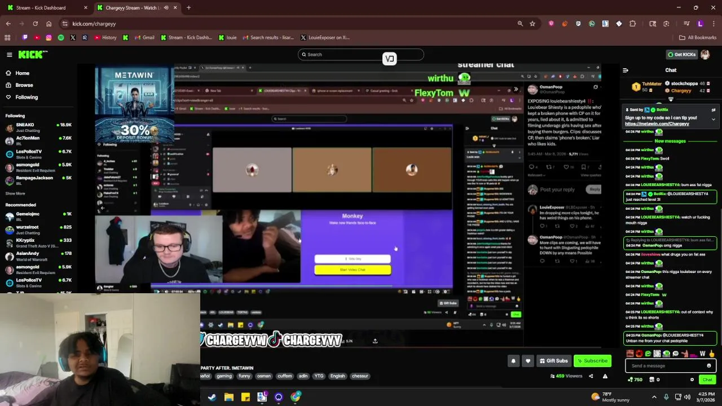Open the emoji picker in the chat input
722x406 pixels.
[x=709, y=366]
